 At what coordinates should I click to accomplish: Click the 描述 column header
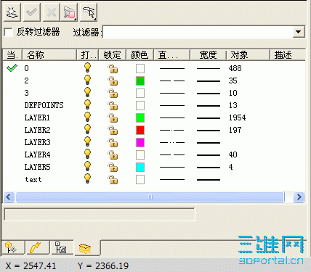click(288, 55)
